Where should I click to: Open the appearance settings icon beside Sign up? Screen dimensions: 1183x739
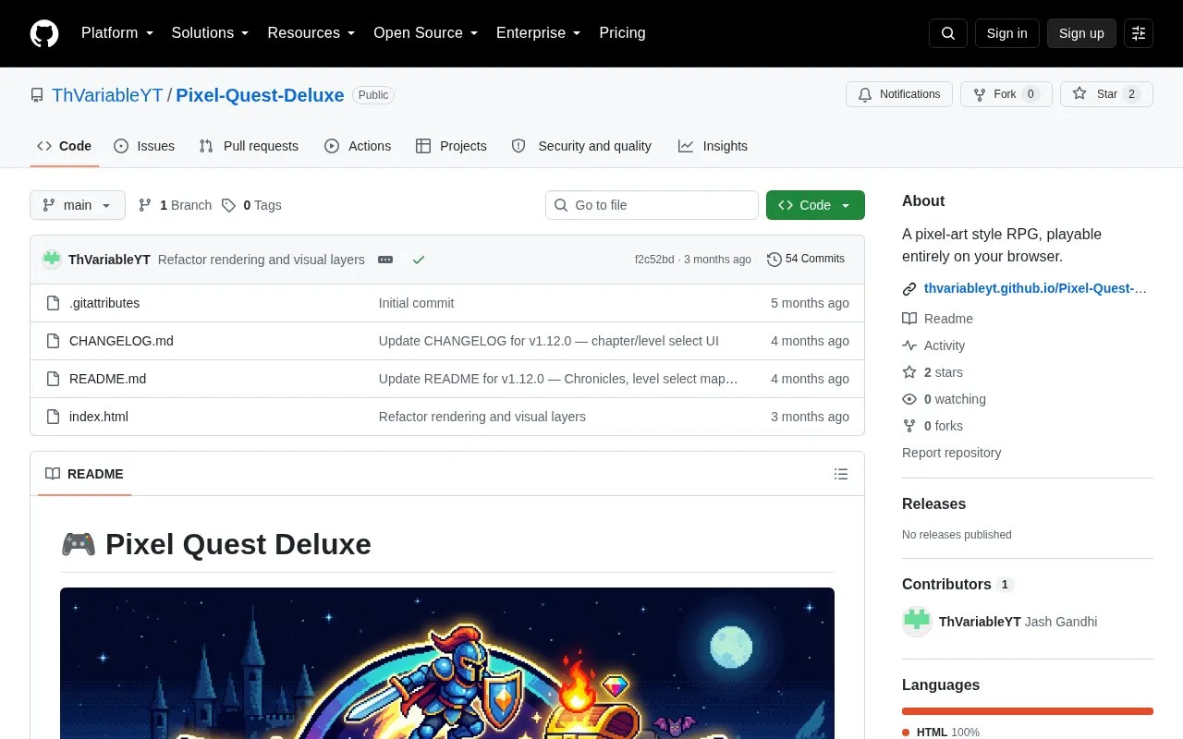[x=1139, y=33]
